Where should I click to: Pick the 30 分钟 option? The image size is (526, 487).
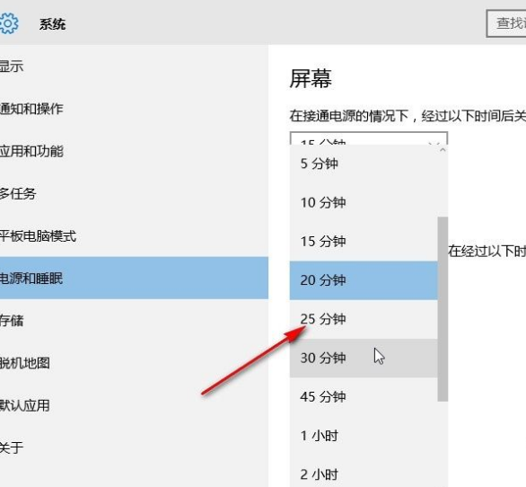pyautogui.click(x=364, y=358)
